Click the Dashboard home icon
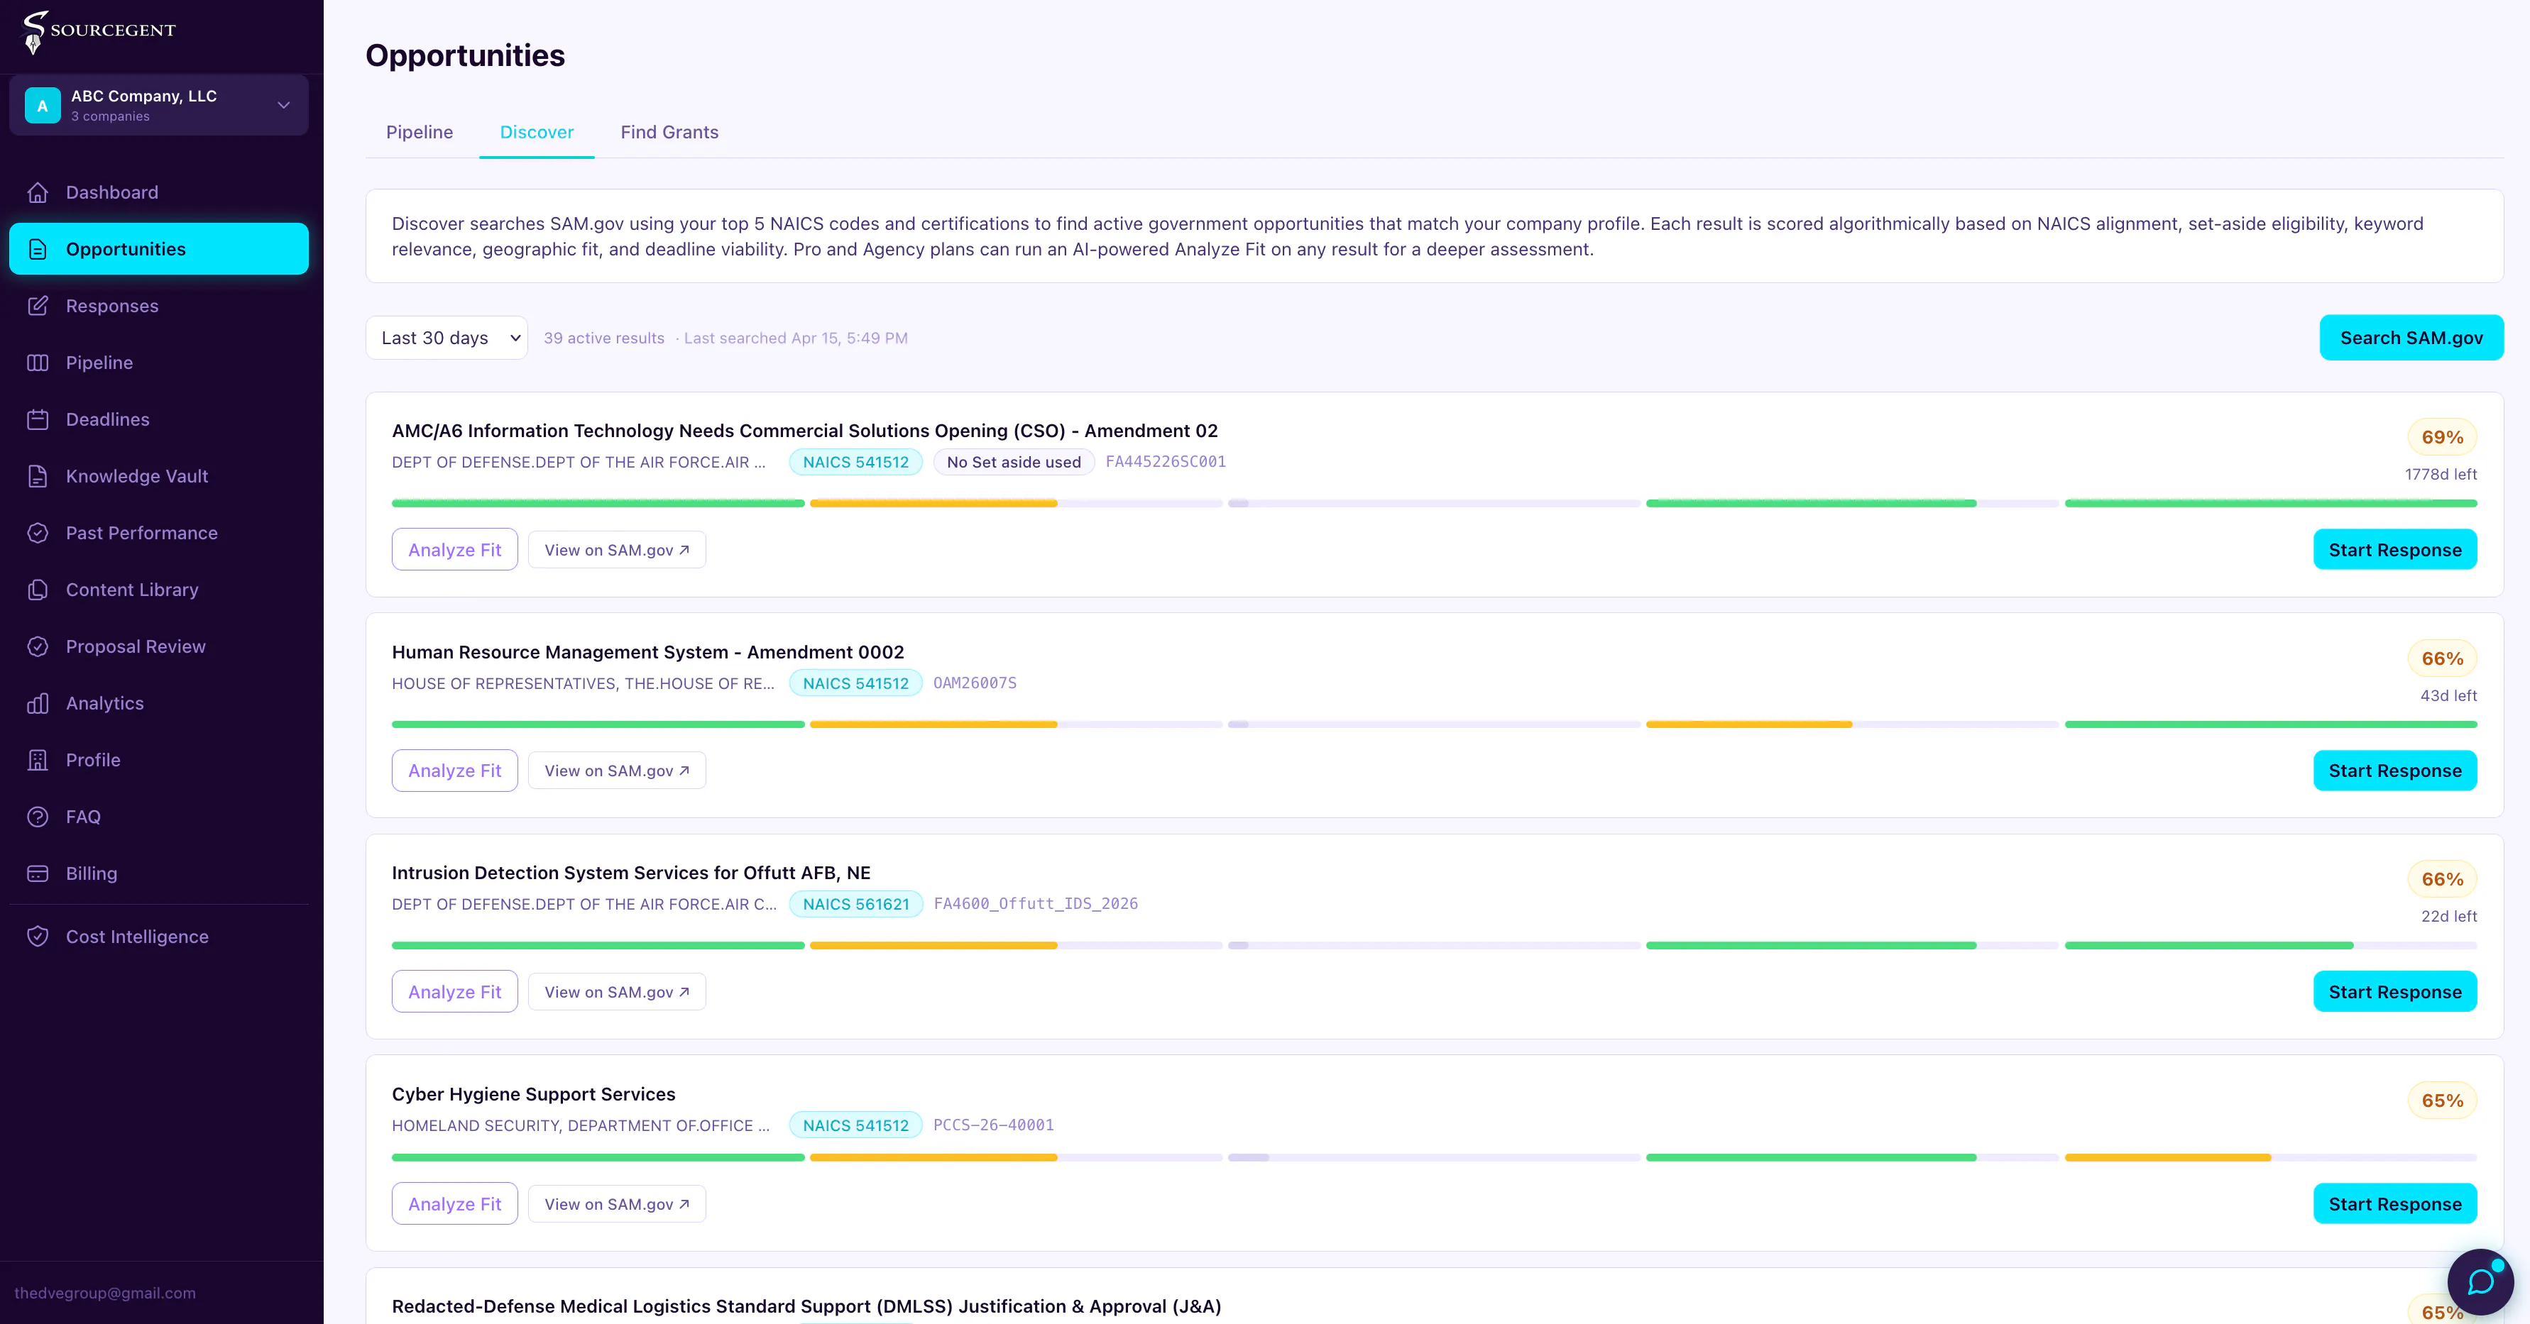The image size is (2530, 1324). tap(38, 192)
